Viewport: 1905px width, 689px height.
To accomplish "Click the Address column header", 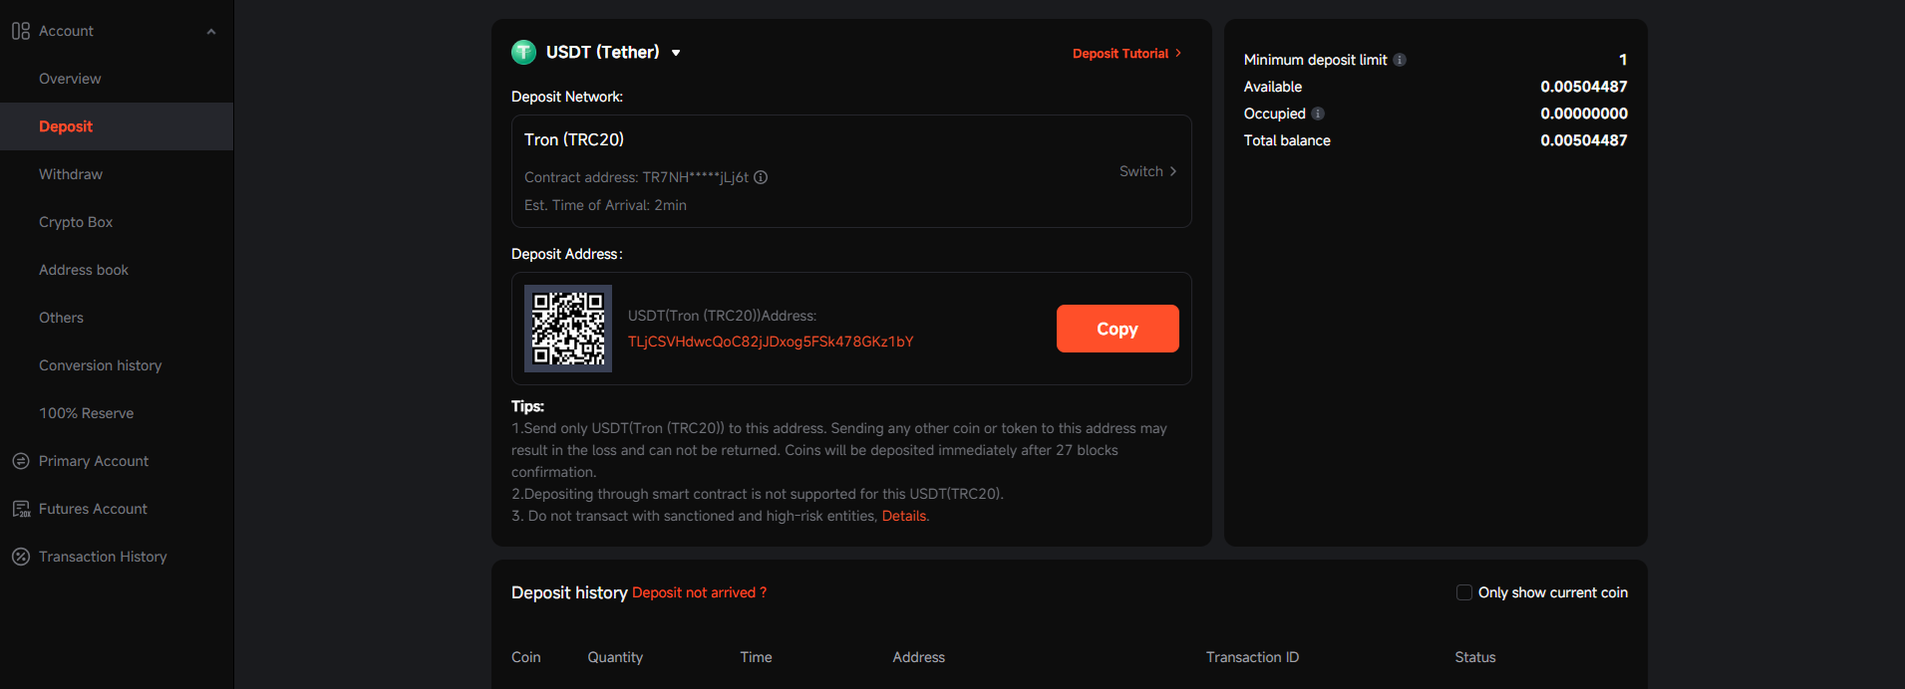I will [x=918, y=657].
